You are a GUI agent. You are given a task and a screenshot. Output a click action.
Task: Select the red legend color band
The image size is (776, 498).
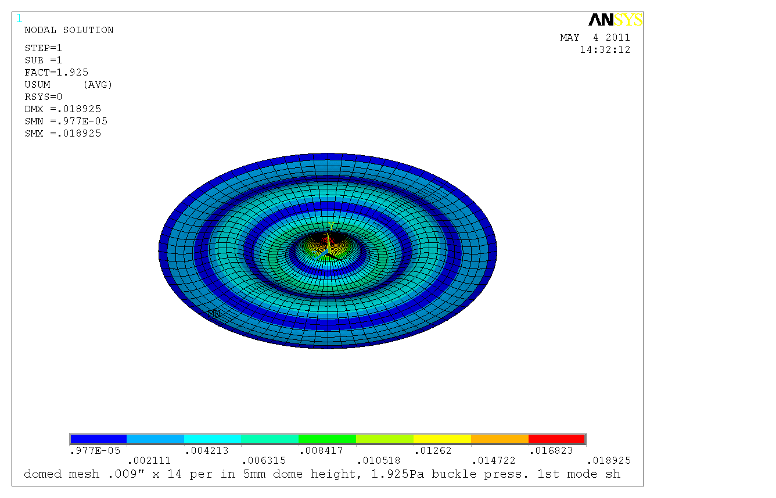(556, 439)
